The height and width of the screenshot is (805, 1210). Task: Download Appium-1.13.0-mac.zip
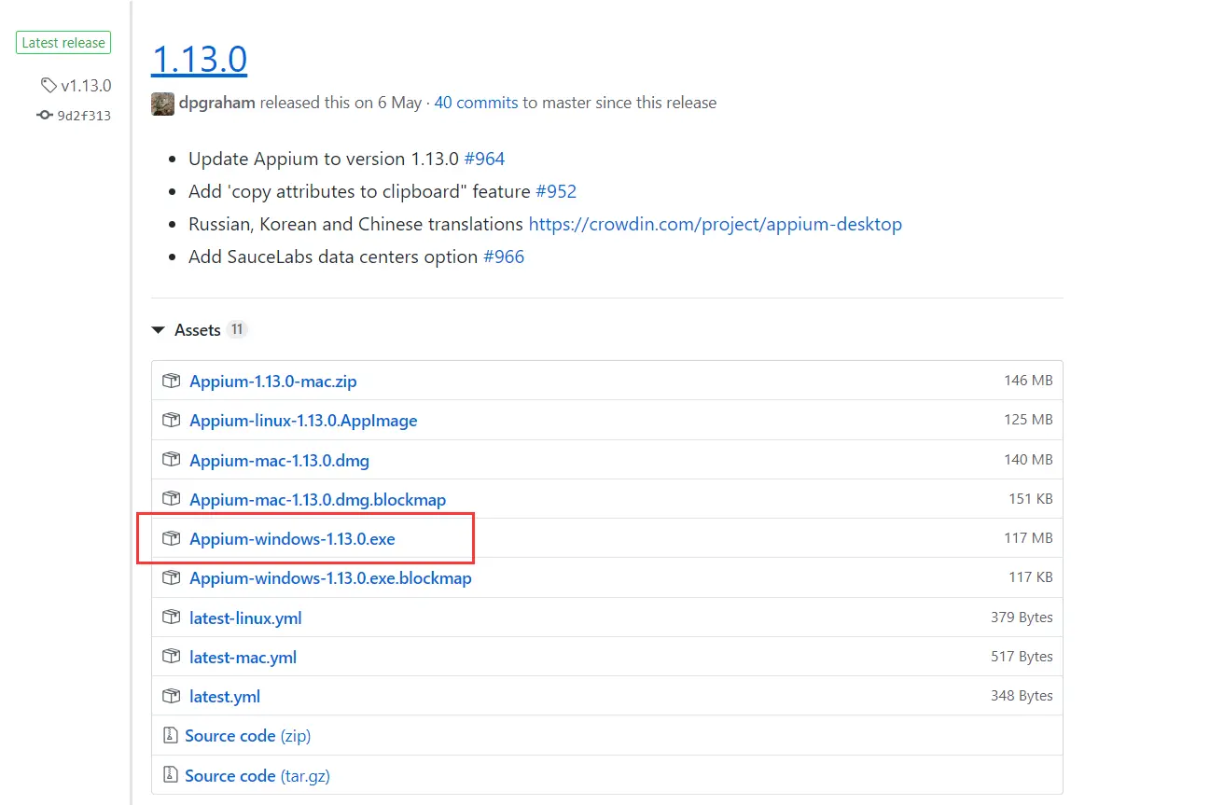pyautogui.click(x=273, y=381)
